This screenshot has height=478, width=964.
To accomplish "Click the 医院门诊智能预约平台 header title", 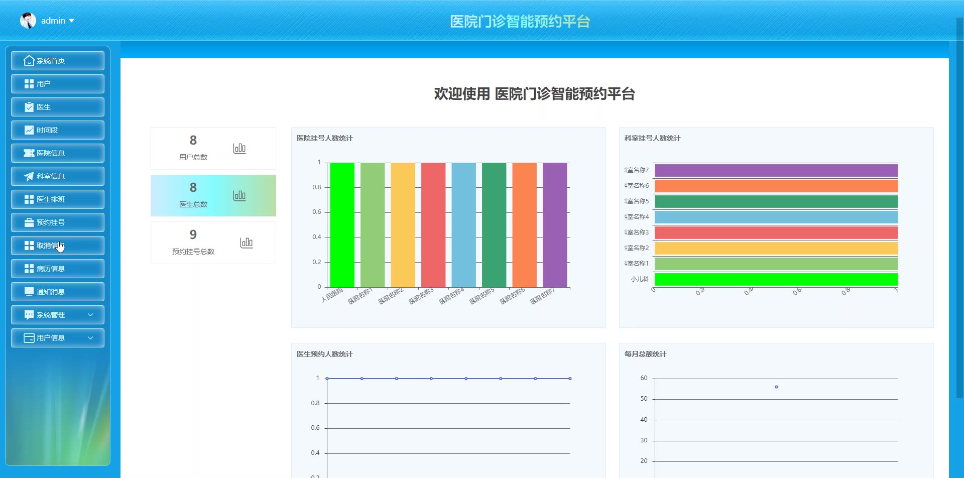I will 520,22.
